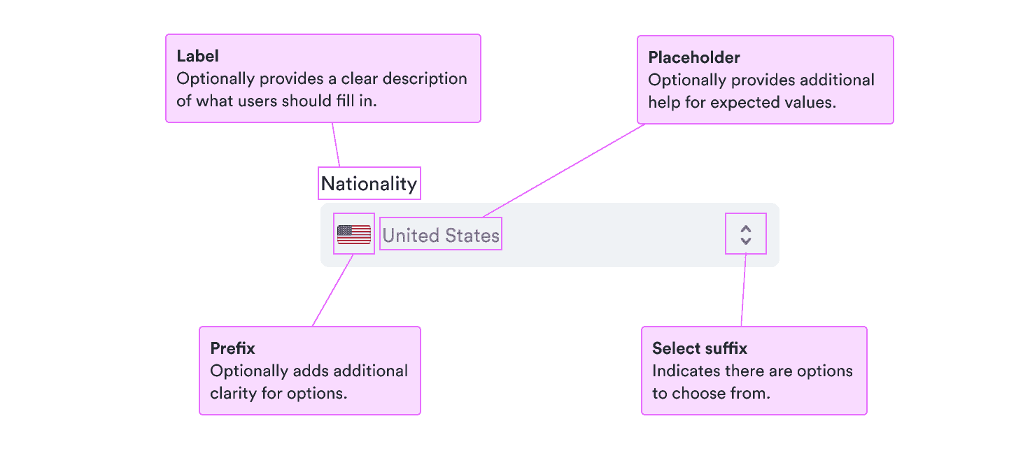Click the connector line from the Placeholder callout
The image size is (1030, 449).
pos(563,171)
